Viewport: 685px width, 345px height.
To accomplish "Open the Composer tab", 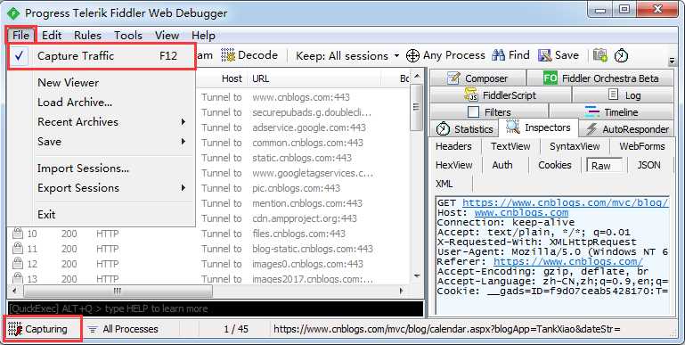I will point(478,78).
